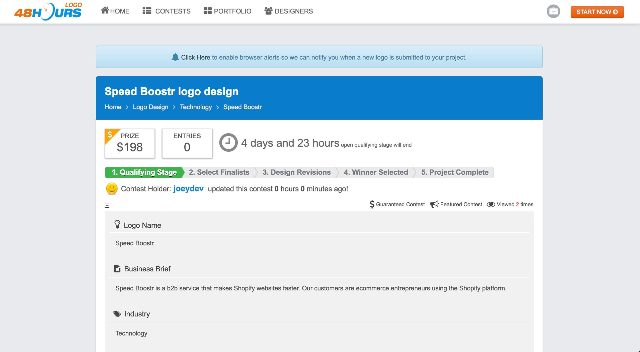This screenshot has height=352, width=640.
Task: Open the briefcase account icon at top right
Action: point(553,11)
